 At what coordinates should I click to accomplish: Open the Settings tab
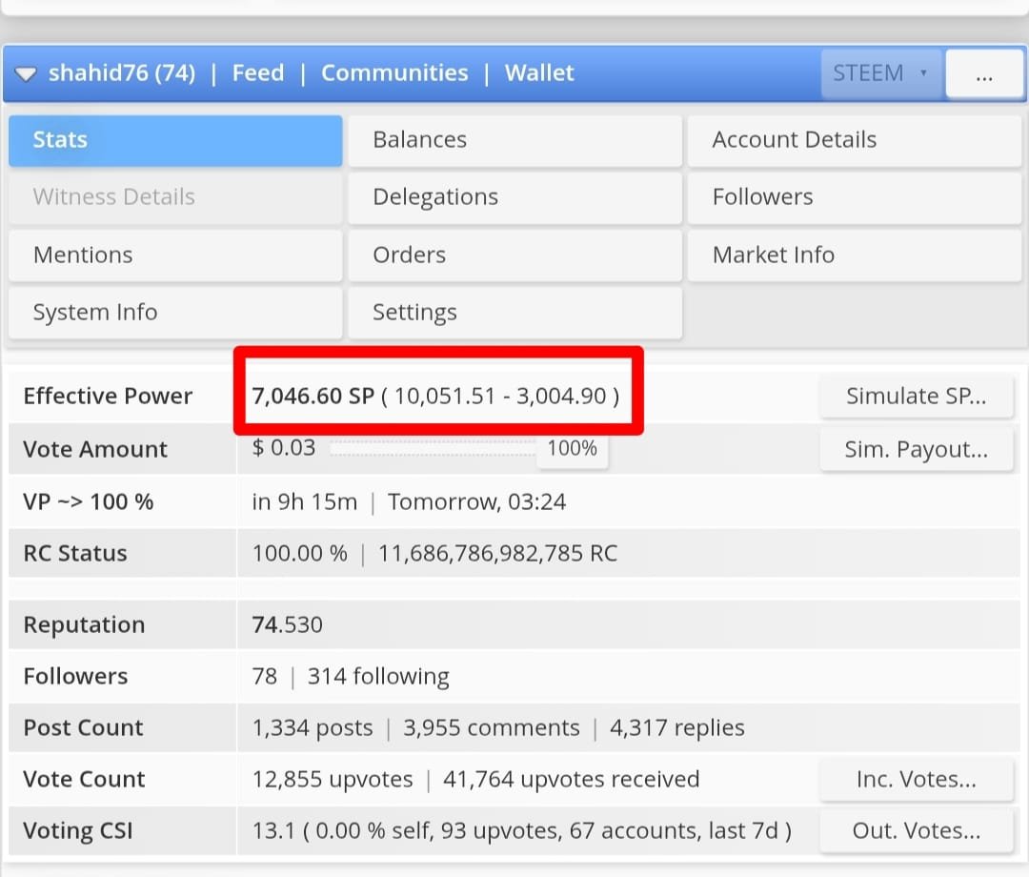(515, 313)
